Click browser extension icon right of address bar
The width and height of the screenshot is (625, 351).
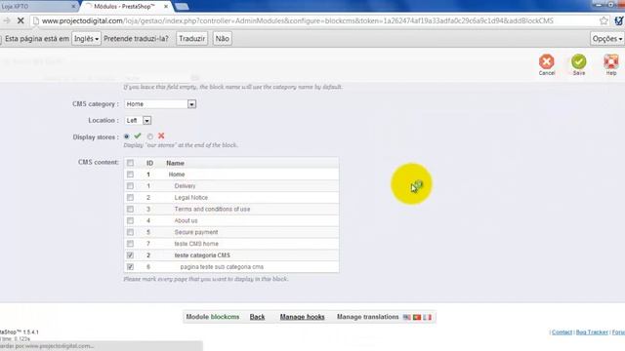619,20
